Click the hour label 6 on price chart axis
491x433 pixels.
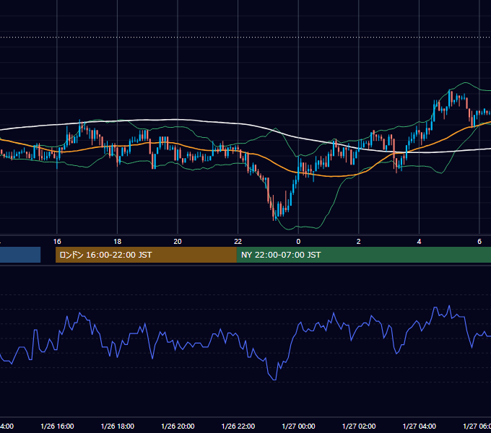tap(479, 242)
